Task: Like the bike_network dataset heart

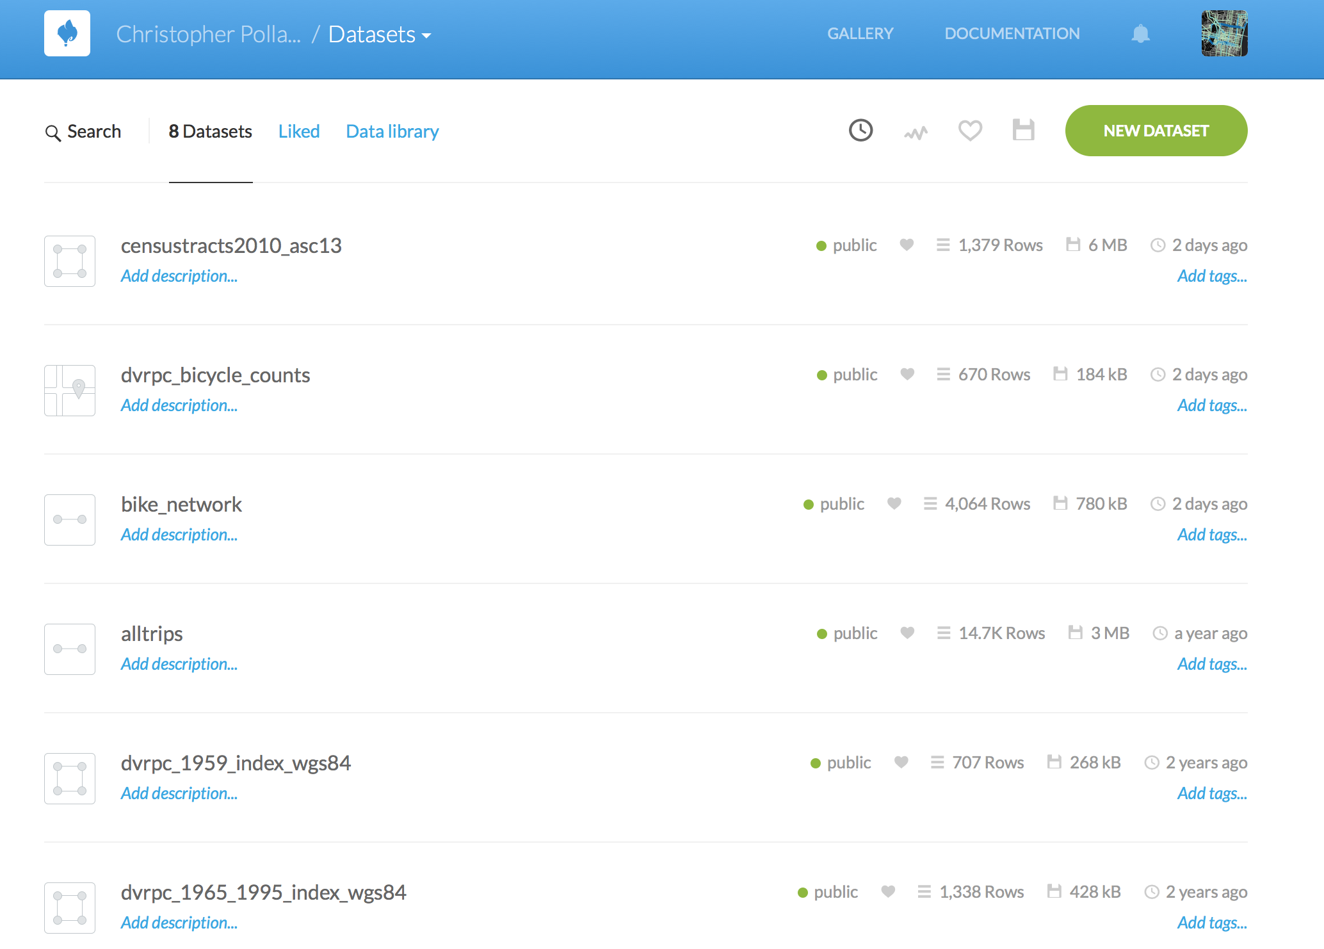Action: [894, 503]
